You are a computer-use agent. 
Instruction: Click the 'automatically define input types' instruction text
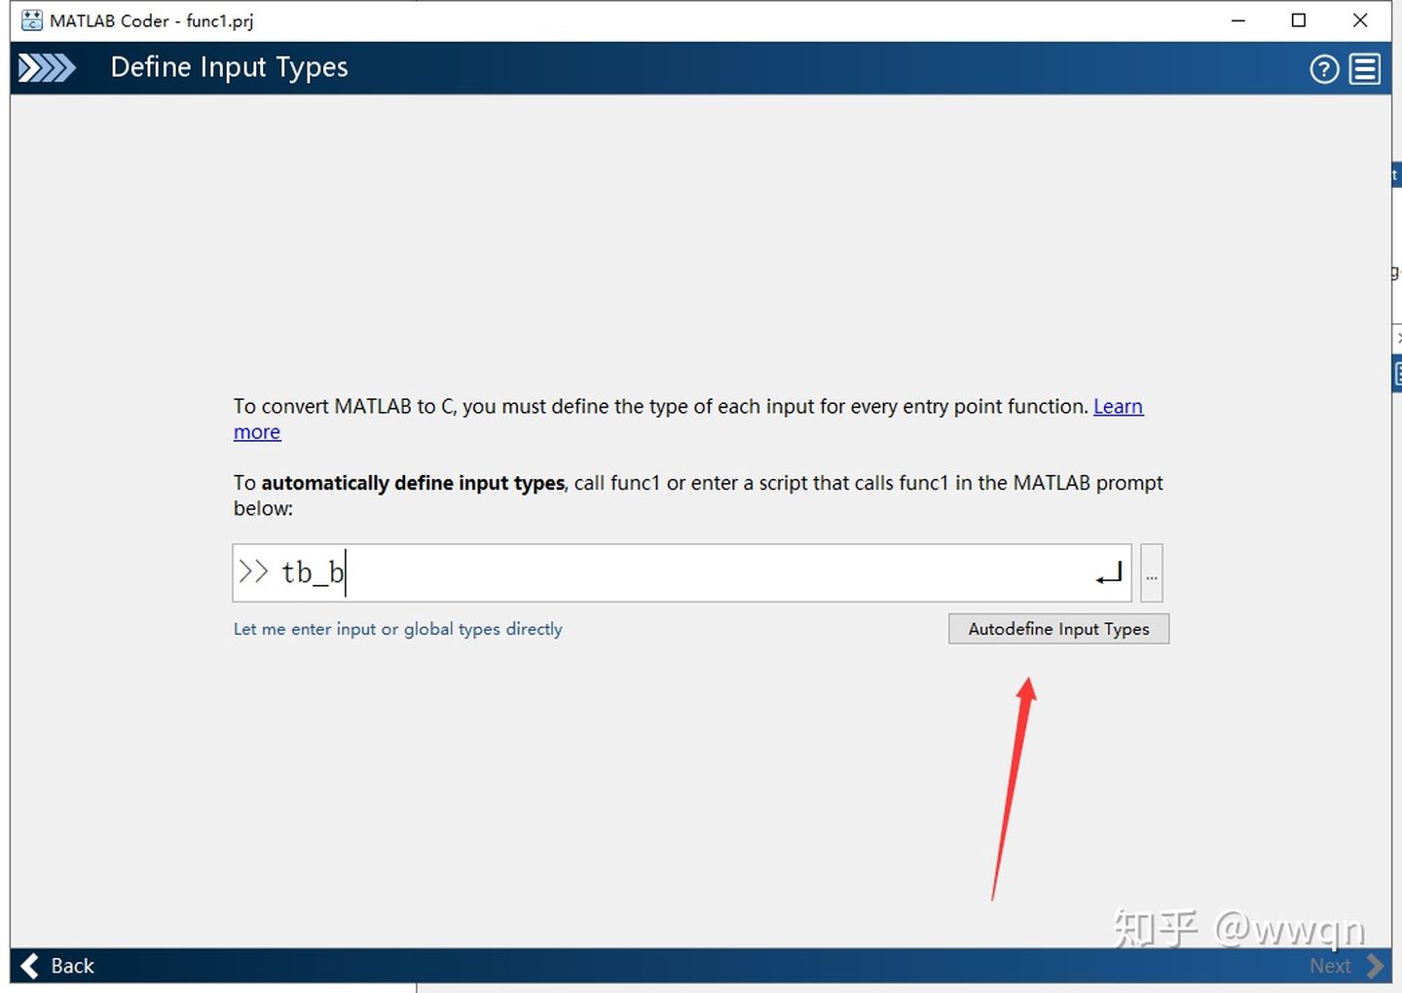click(x=413, y=483)
